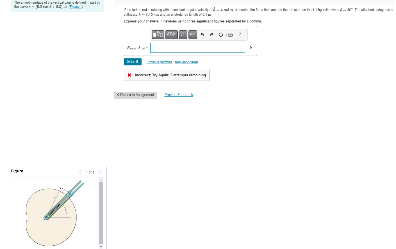Open the Previous Answers link
The image size is (396, 249).
[159, 62]
